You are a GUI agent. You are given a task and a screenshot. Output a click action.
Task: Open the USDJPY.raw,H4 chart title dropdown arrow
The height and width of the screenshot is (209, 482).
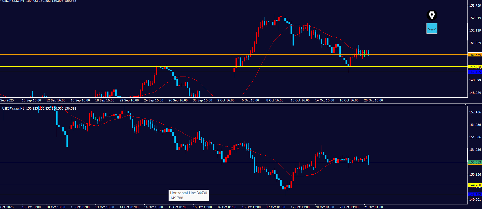(1, 1)
